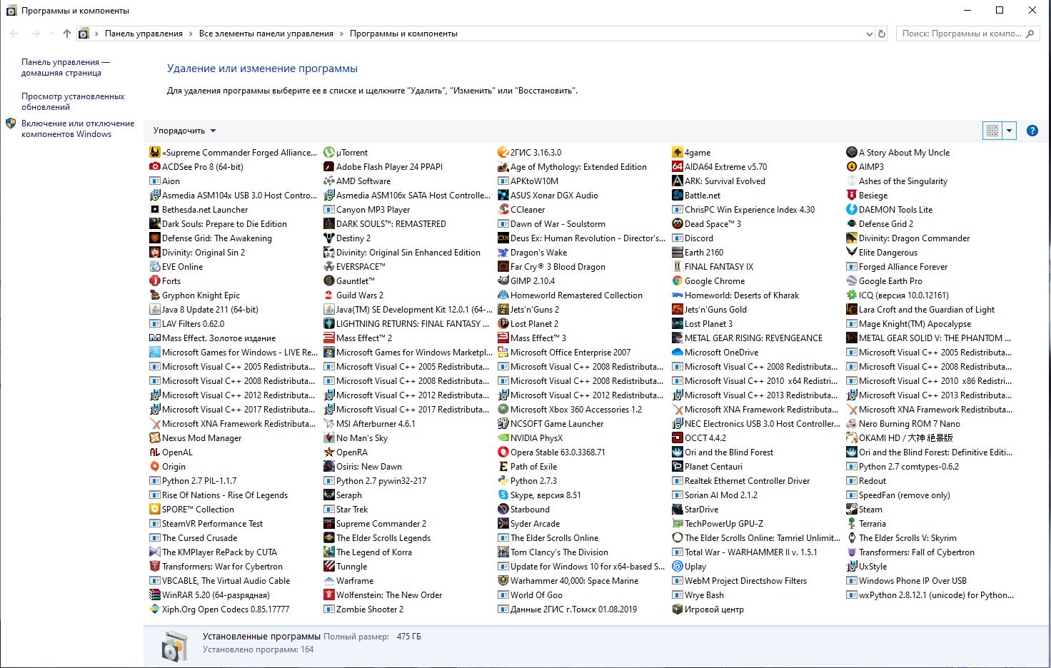Select Игровой центр entry
This screenshot has height=668, width=1051.
[708, 609]
